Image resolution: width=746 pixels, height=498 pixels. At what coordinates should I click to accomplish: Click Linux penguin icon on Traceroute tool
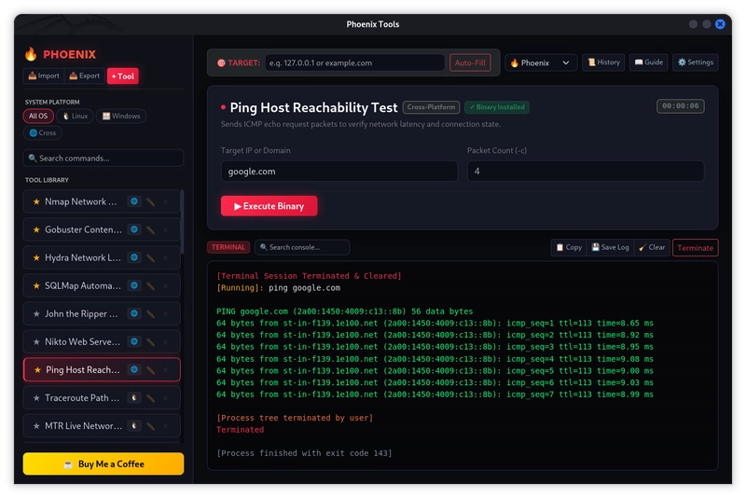[134, 398]
